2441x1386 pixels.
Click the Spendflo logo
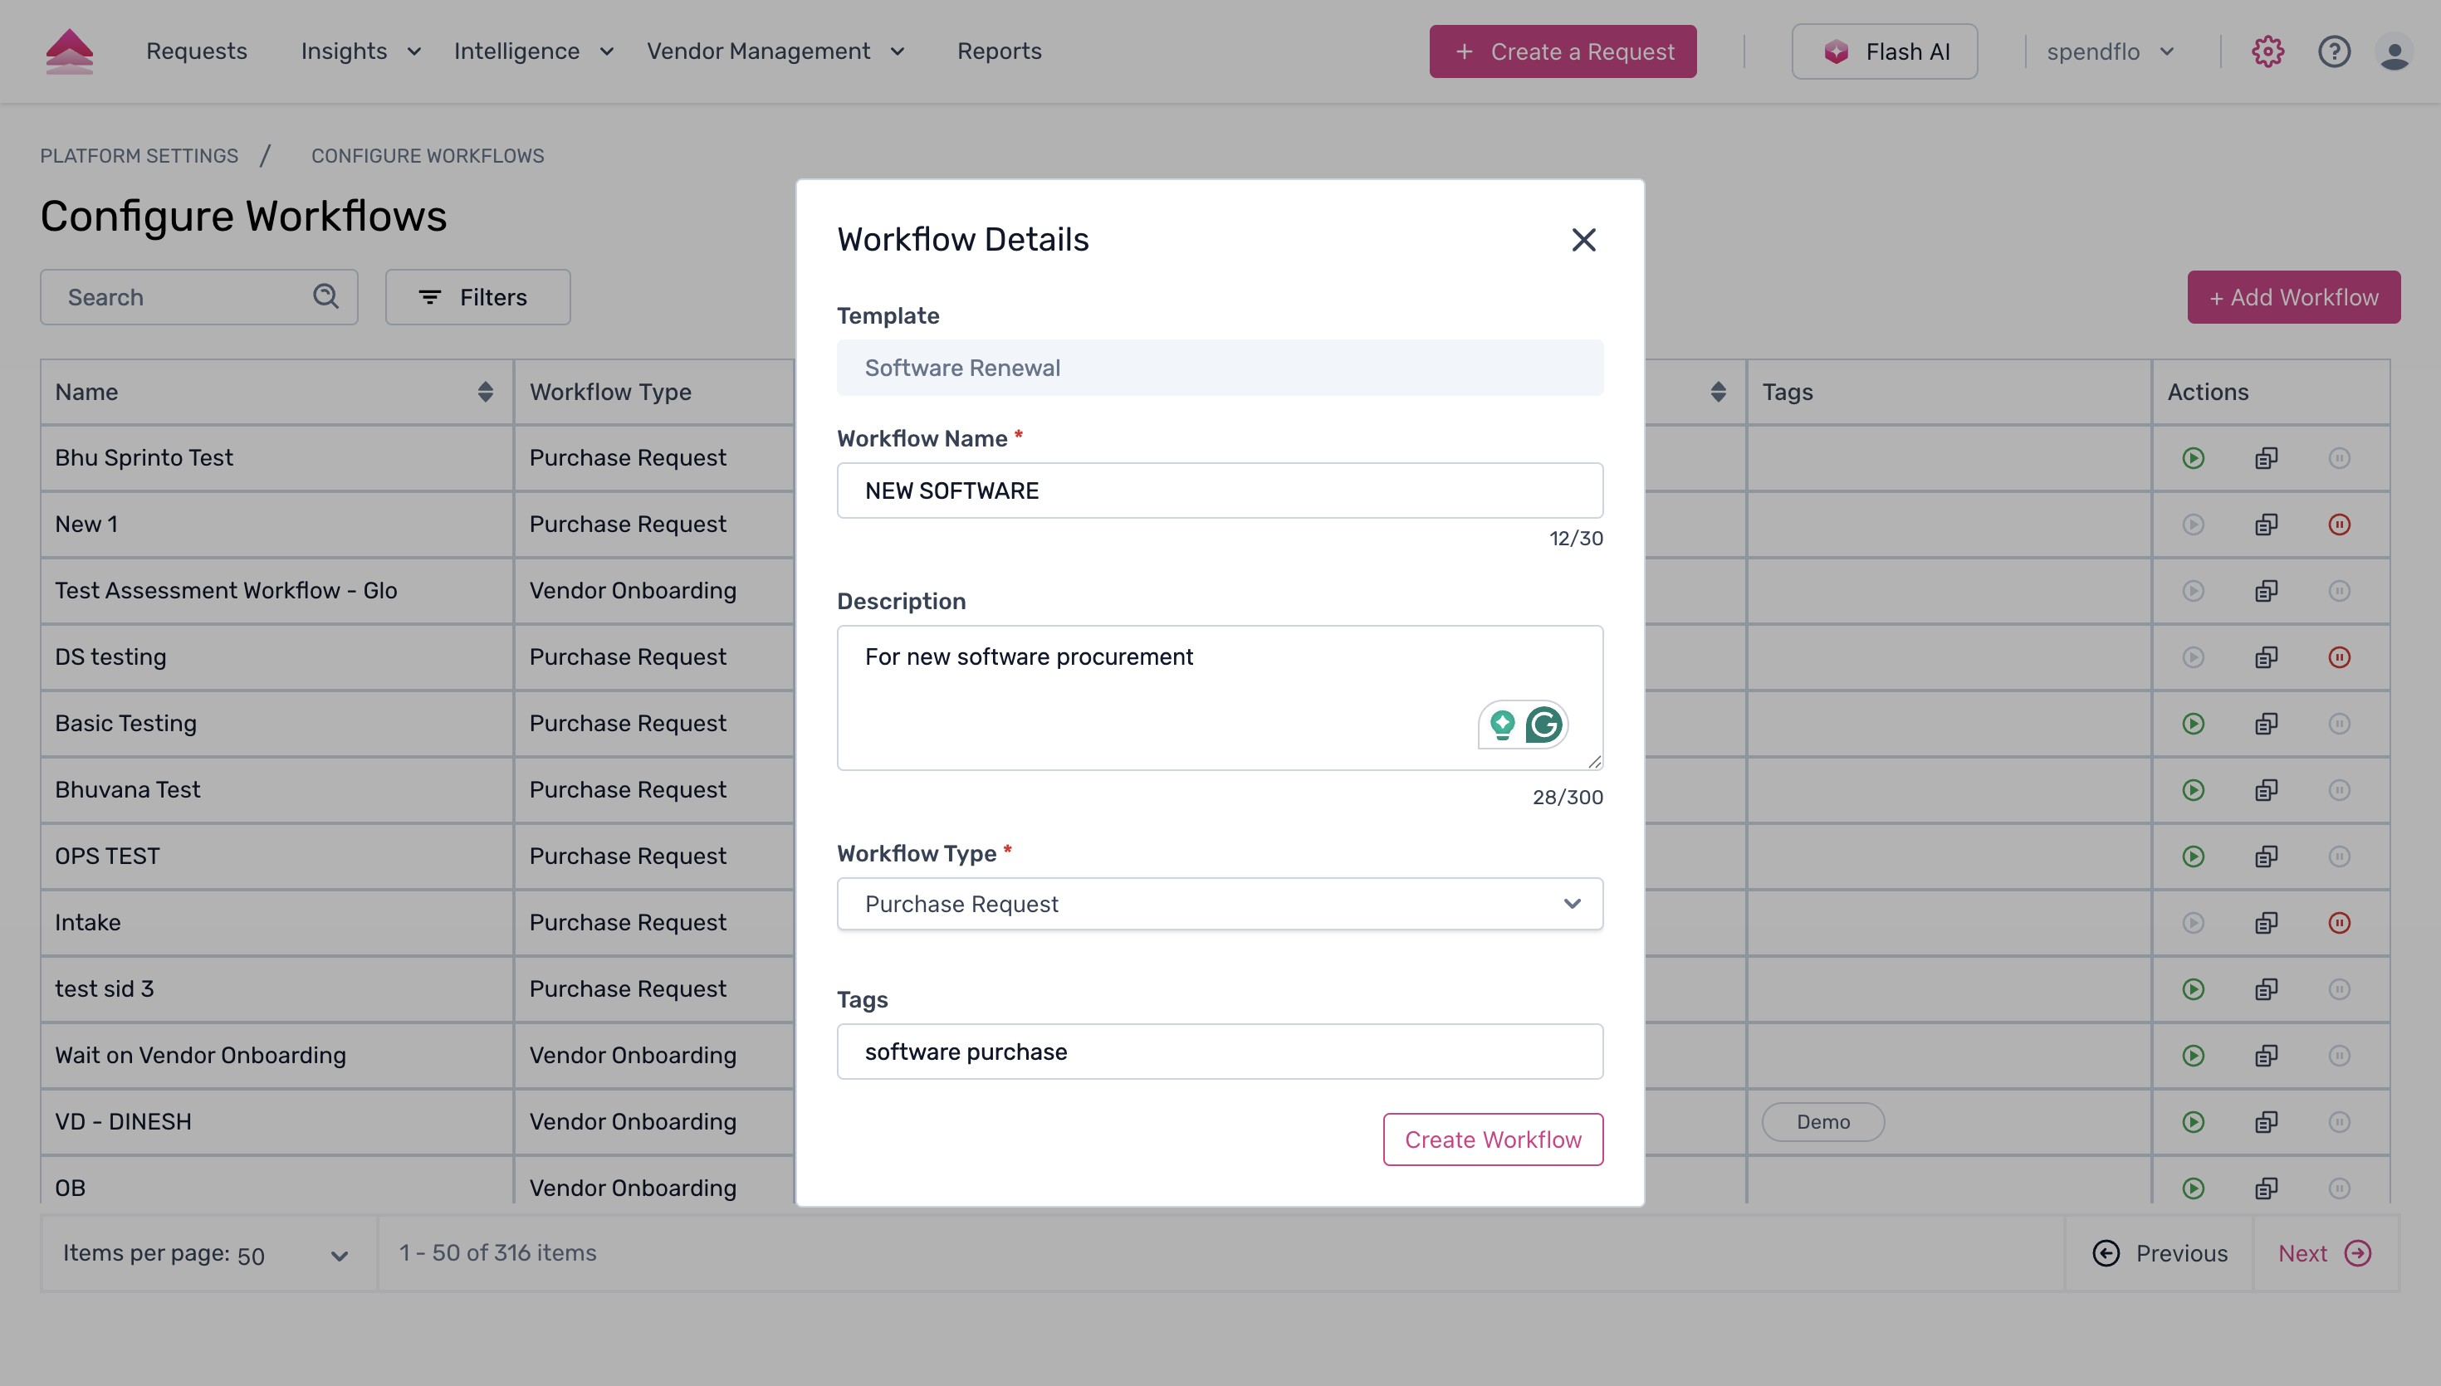click(70, 51)
